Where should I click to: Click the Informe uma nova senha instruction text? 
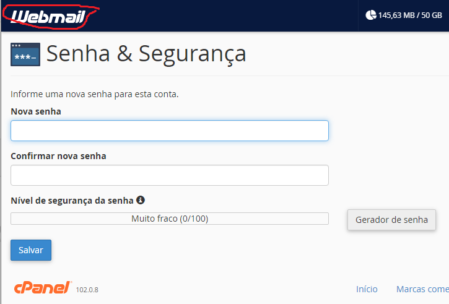coord(95,94)
